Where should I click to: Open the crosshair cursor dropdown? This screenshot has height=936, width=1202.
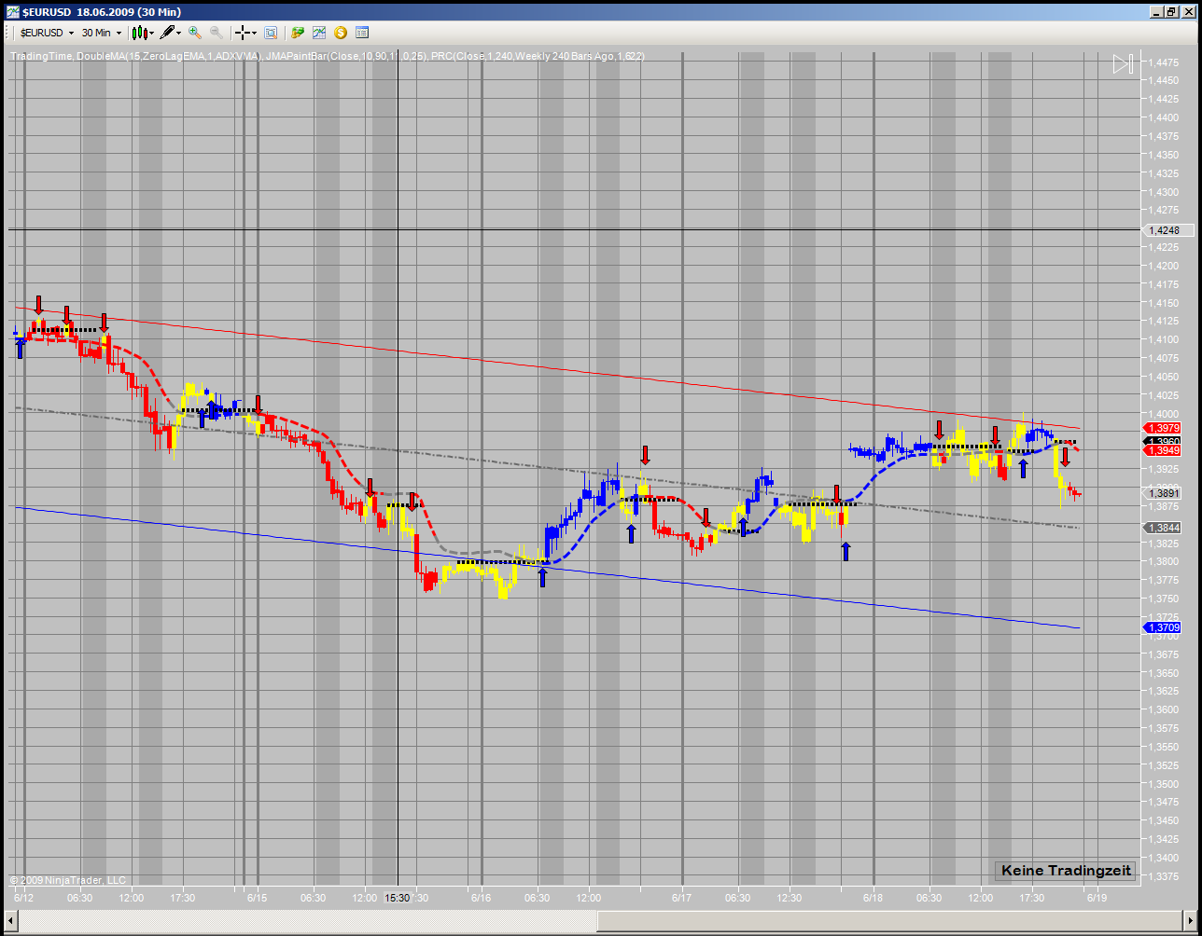(x=245, y=33)
